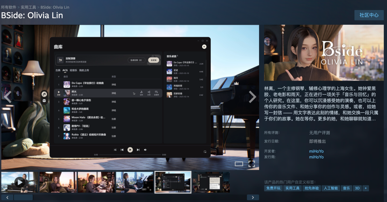Click the add-to-playlist icon on 熔火 row

[157, 93]
